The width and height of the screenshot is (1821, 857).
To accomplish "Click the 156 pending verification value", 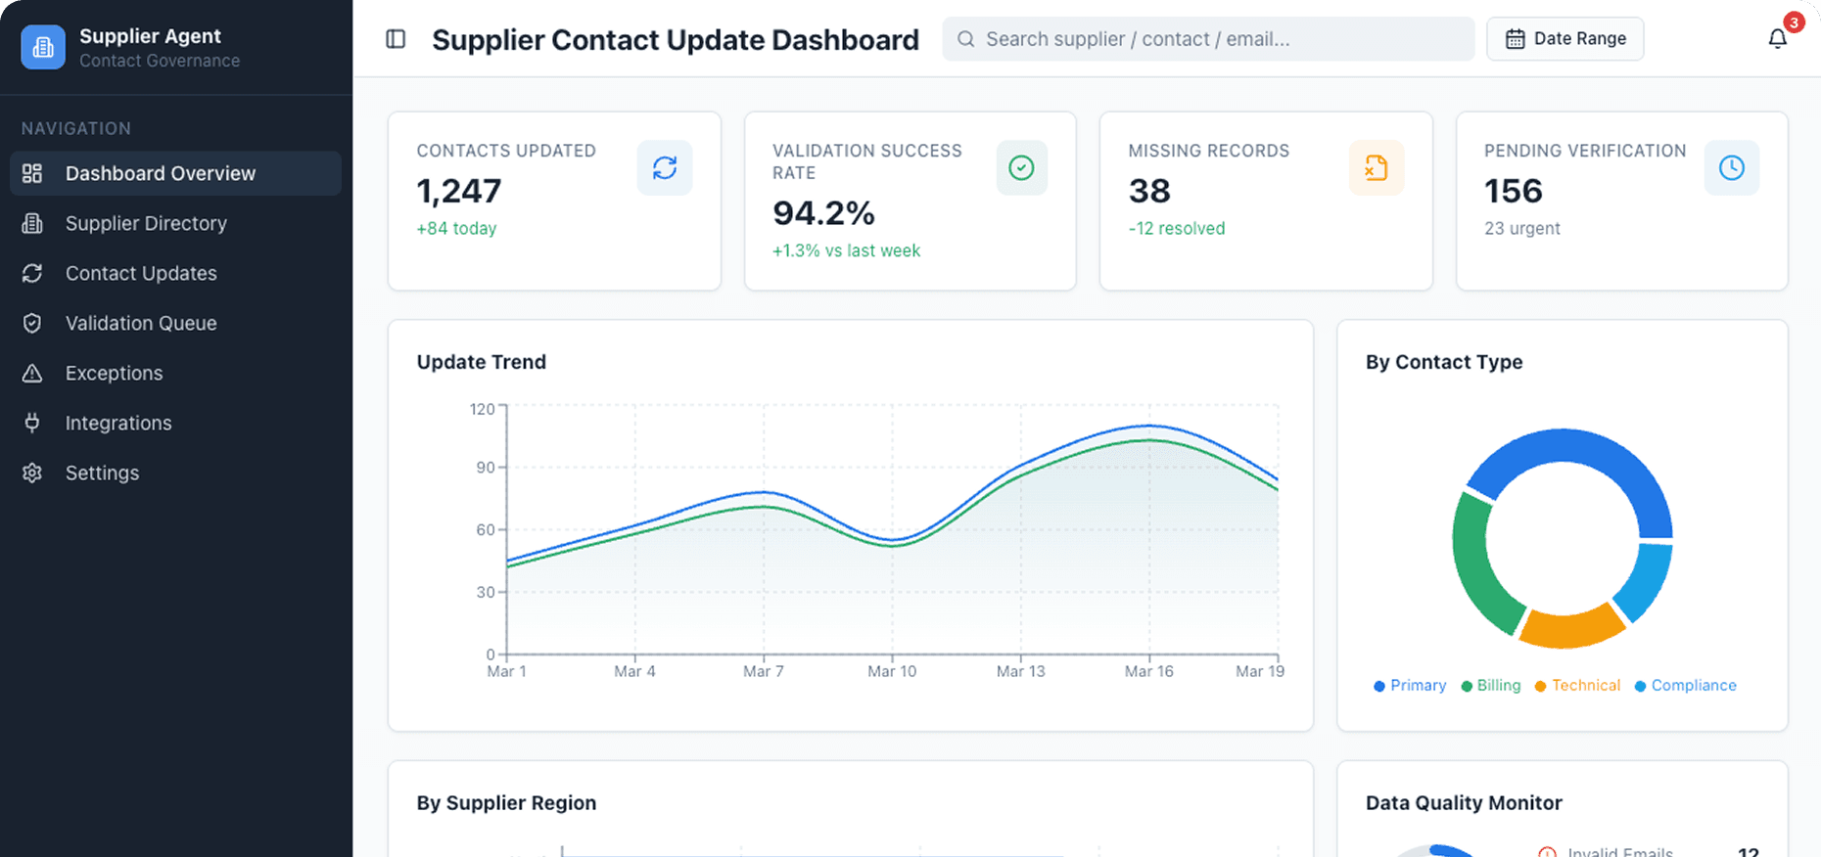I will (x=1514, y=191).
